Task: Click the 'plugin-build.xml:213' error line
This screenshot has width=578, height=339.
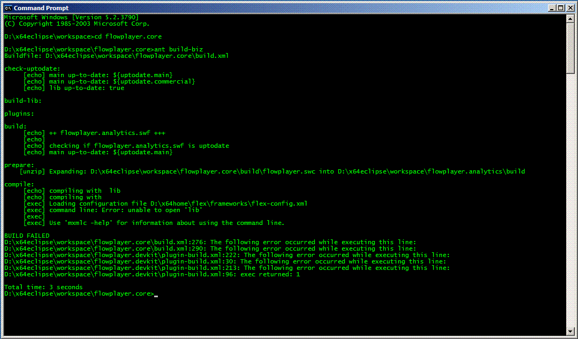Action: (x=227, y=268)
